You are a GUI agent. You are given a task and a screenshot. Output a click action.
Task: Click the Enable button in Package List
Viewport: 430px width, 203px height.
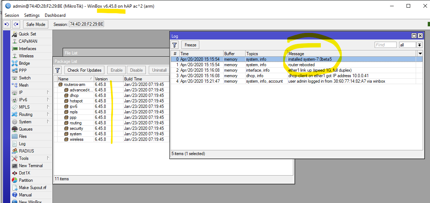(117, 70)
